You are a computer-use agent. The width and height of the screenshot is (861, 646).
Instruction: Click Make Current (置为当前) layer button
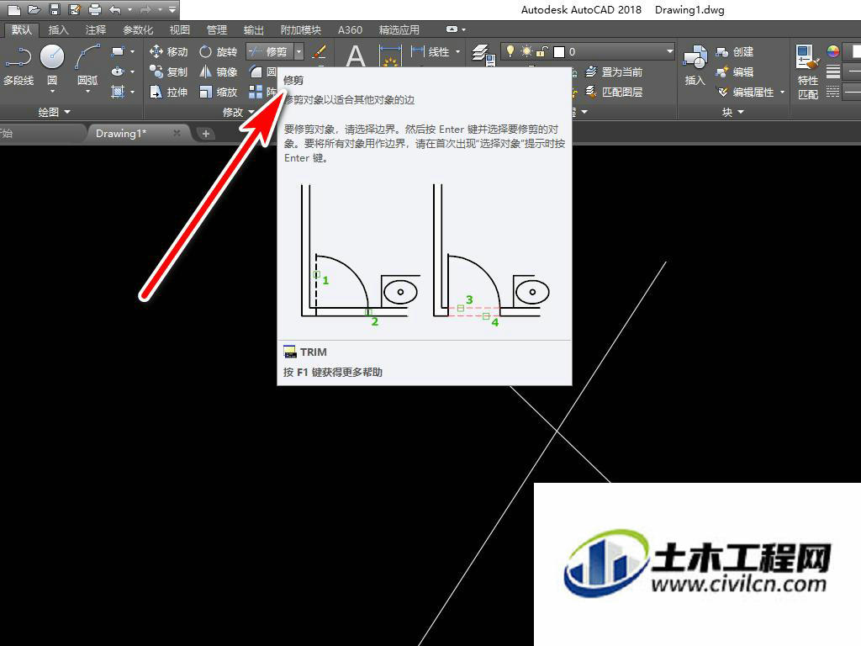613,72
